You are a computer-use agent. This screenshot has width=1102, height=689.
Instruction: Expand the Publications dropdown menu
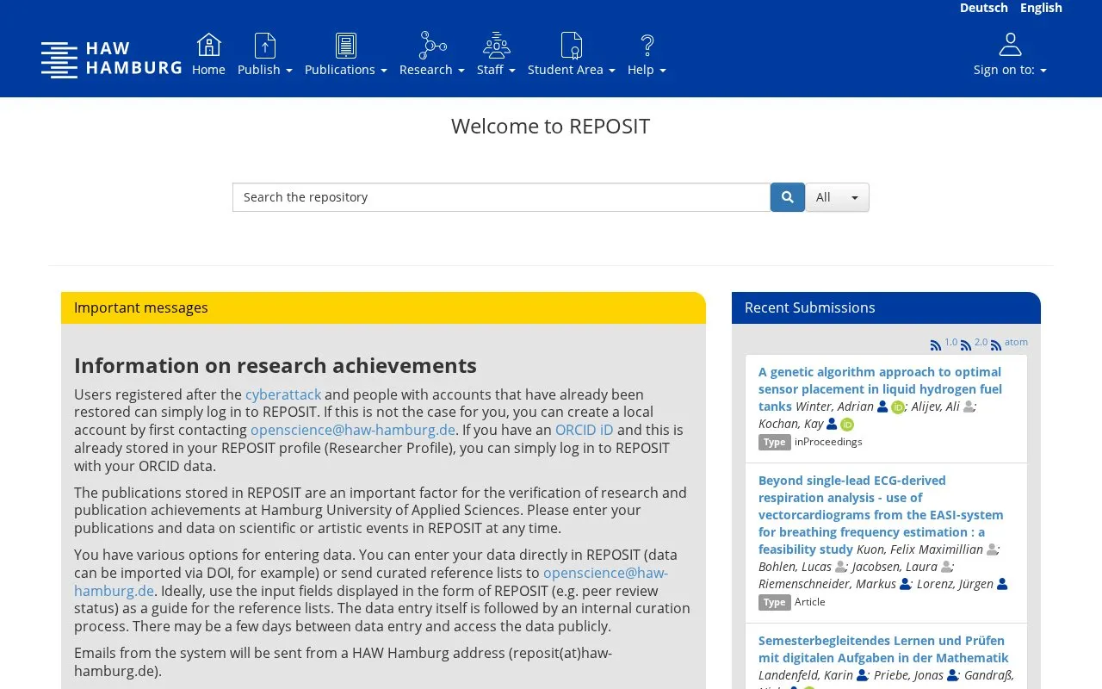(346, 70)
